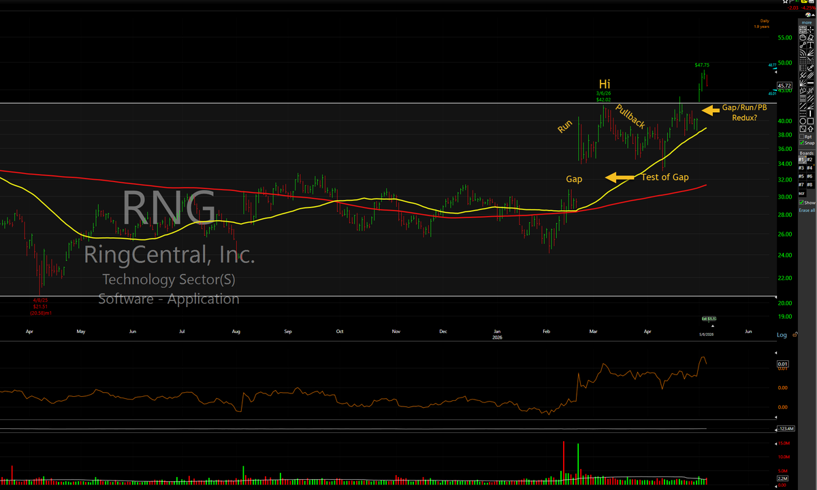This screenshot has width=817, height=490.
Task: Select the up arrow marker tool
Action: pos(810,128)
